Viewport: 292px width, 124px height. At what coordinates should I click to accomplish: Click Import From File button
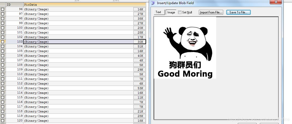click(x=211, y=12)
